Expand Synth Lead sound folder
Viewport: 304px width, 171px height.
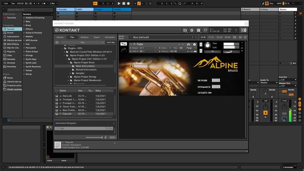(x=24, y=63)
